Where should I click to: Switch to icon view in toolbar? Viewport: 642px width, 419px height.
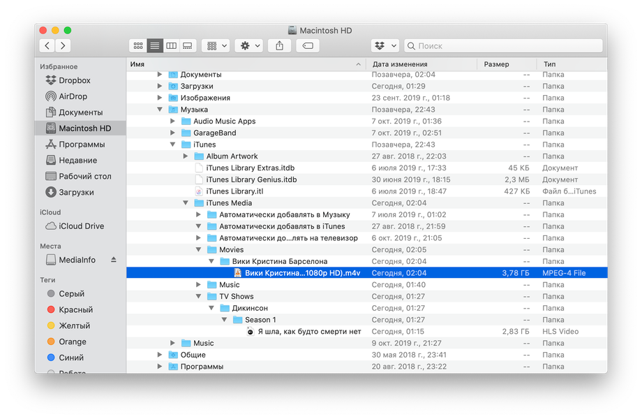(138, 46)
